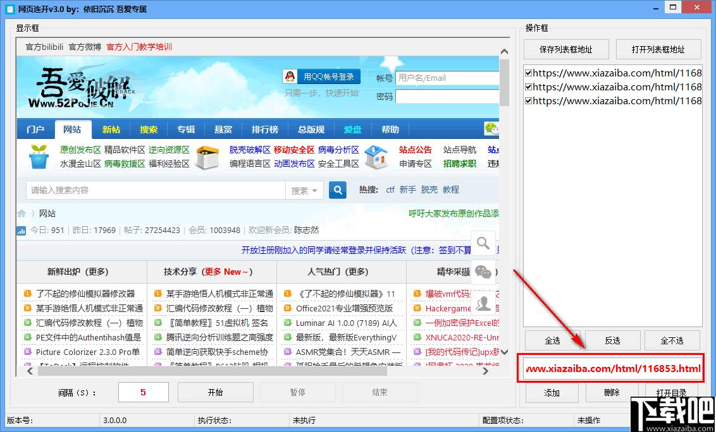
Task: Open the 帮助 navigation tab
Action: pos(390,129)
